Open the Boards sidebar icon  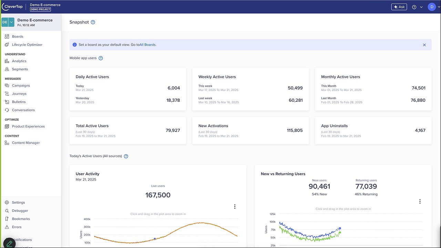tap(7, 37)
